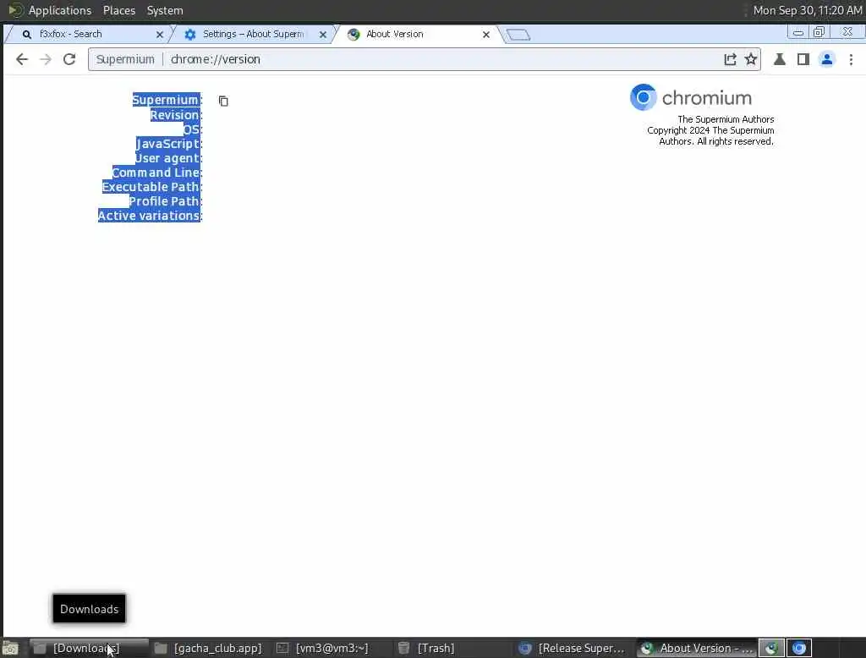
Task: Click the clock showing Mon Sep 30
Action: pos(808,10)
